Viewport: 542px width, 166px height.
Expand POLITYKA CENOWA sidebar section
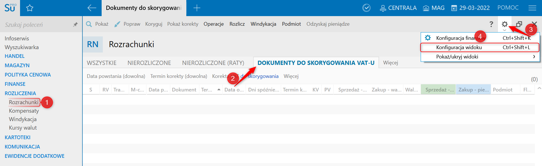click(28, 75)
